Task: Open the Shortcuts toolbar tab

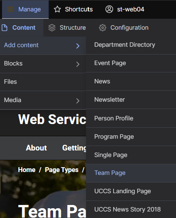Action: 73,9
